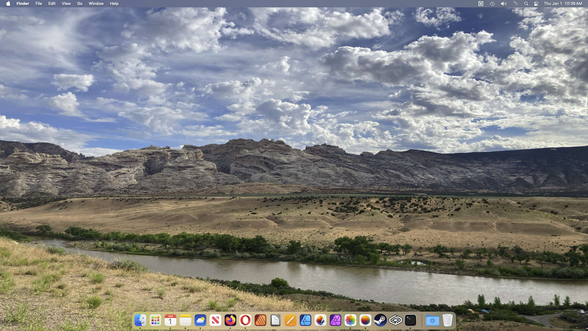Click the date and time display
Viewport: 588px width, 331px height.
563,4
